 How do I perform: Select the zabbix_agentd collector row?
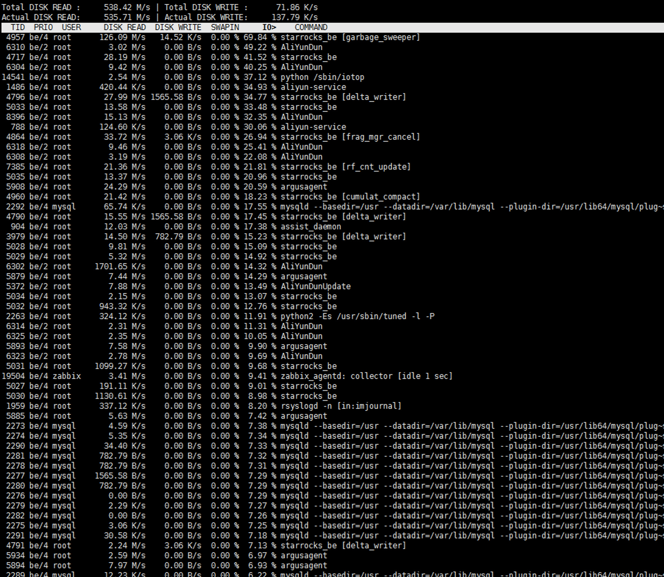click(x=366, y=376)
